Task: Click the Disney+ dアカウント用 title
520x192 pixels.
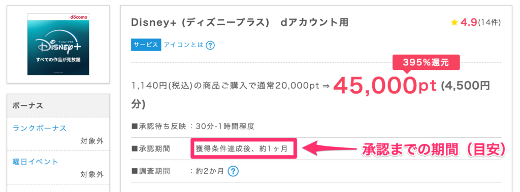Action: pyautogui.click(x=240, y=22)
